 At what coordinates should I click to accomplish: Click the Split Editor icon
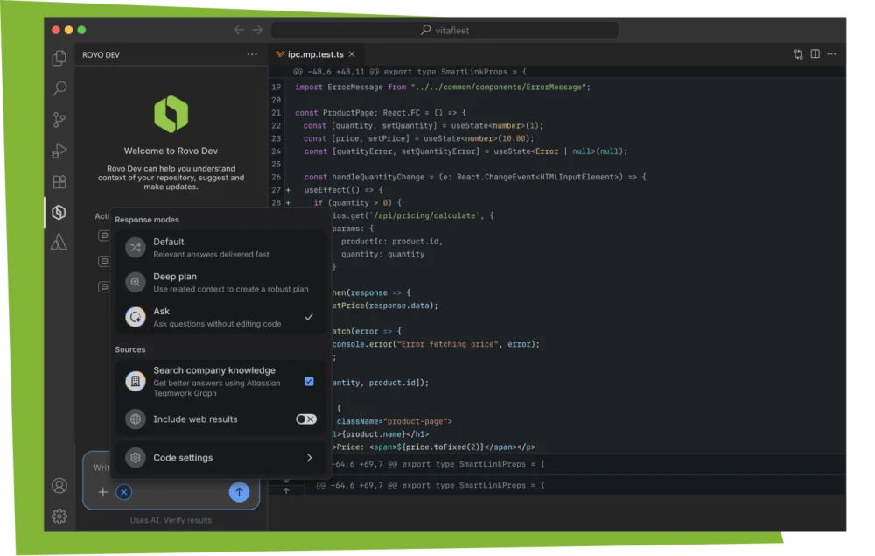(x=815, y=54)
